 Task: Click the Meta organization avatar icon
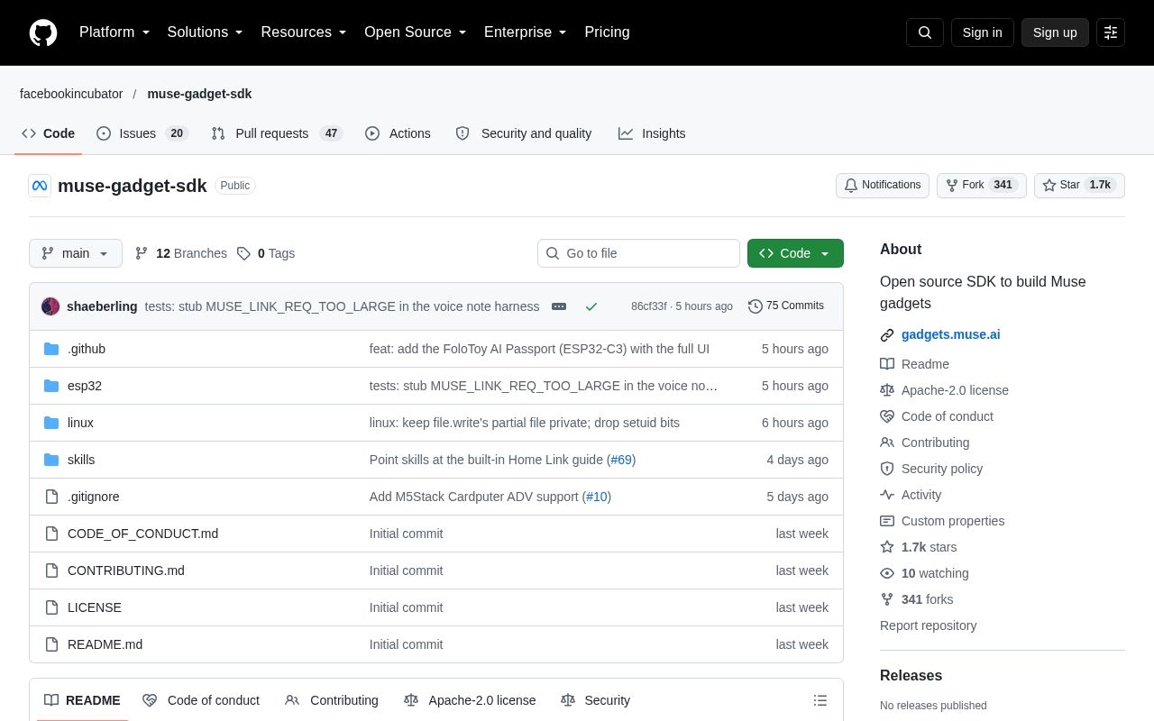40,186
